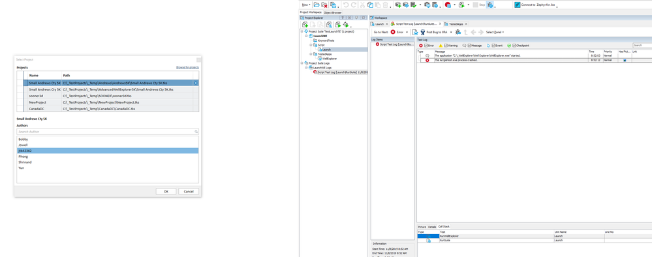
Task: Click the Stop button in the toolbar
Action: [479, 5]
